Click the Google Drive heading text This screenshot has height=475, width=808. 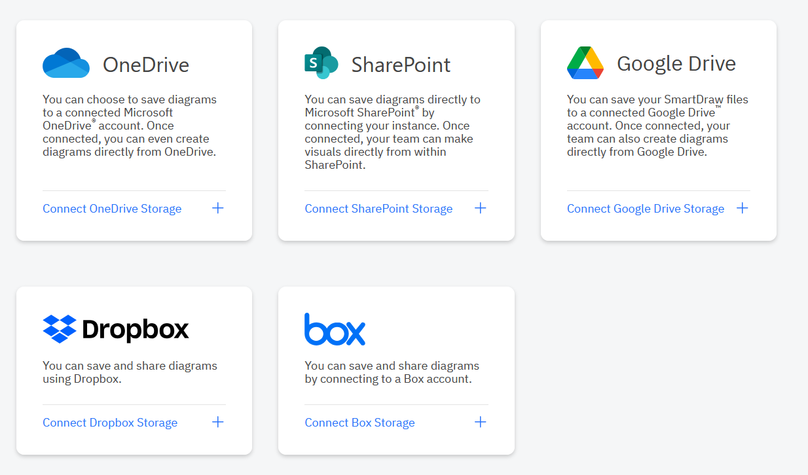pyautogui.click(x=676, y=63)
